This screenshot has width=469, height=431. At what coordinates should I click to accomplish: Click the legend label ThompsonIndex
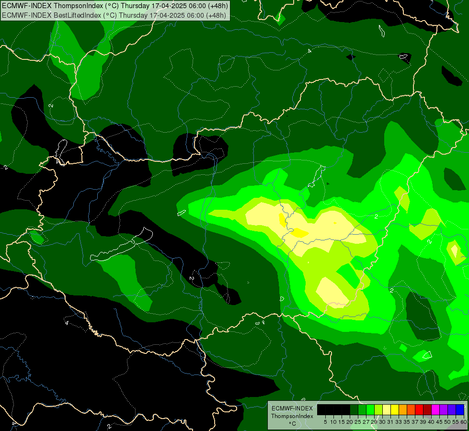[292, 416]
